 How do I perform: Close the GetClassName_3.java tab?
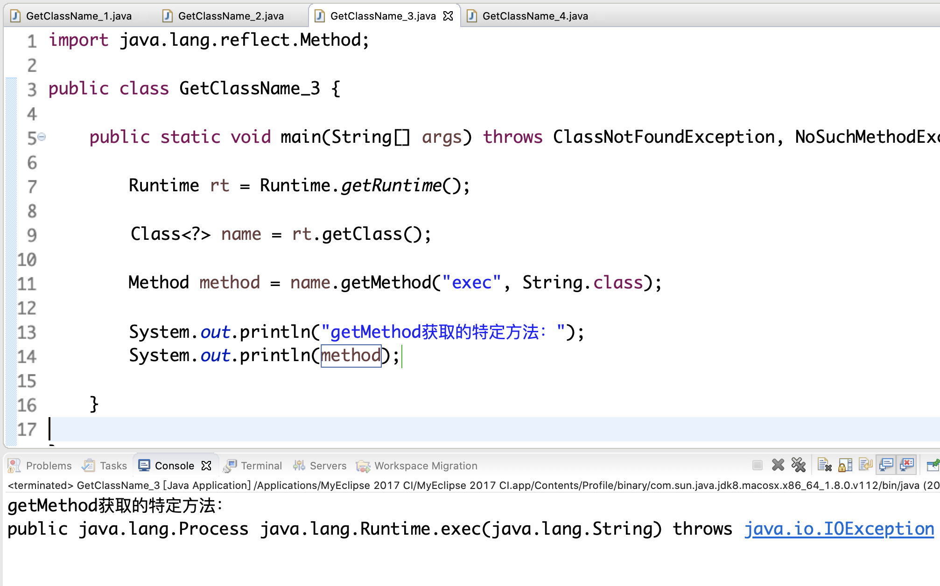click(x=448, y=16)
